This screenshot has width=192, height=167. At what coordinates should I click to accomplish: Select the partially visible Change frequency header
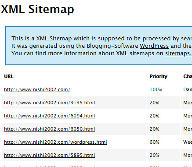click(x=188, y=76)
